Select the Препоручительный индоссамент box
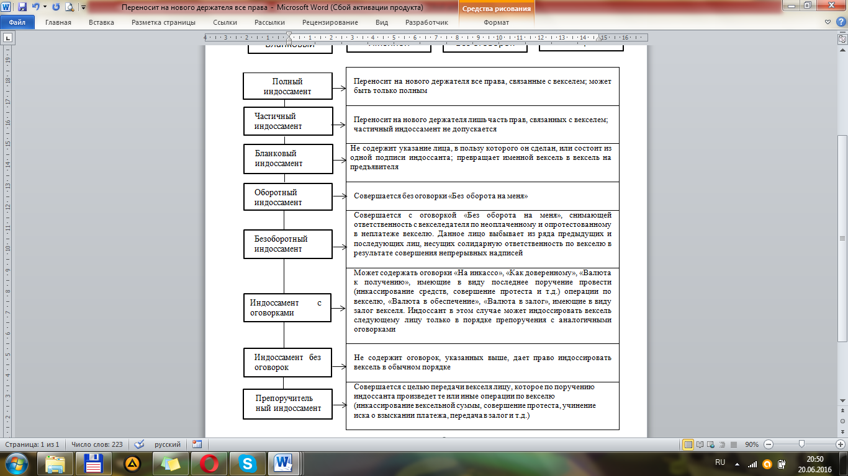This screenshot has width=848, height=476. point(287,403)
